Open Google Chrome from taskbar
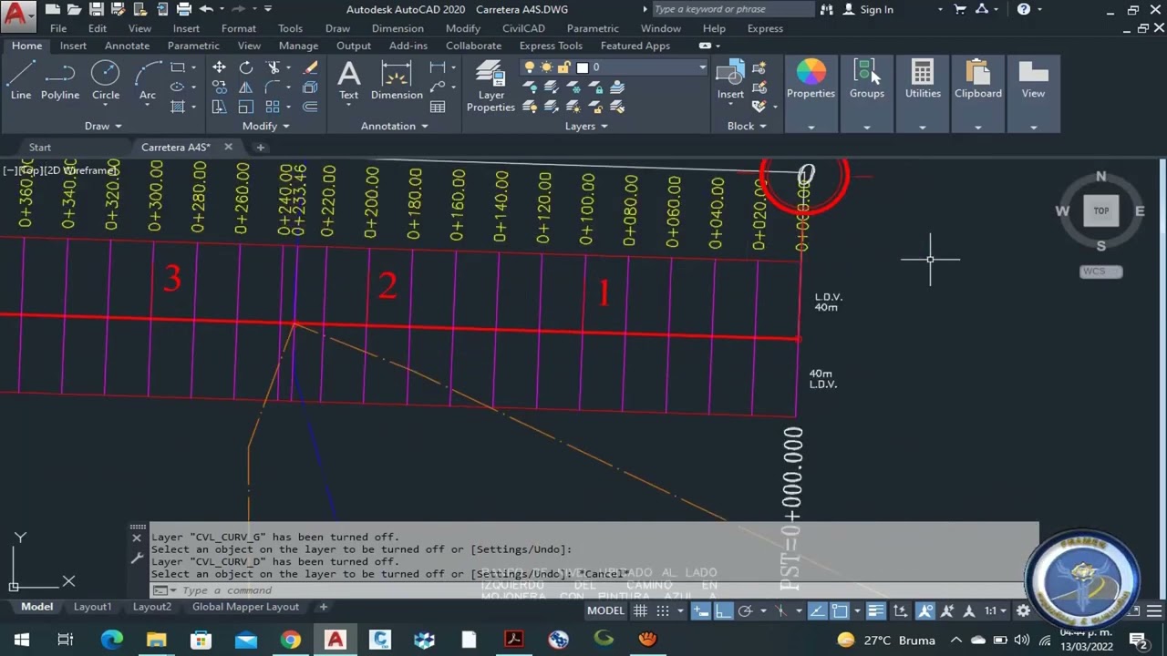The image size is (1167, 656). (x=290, y=640)
